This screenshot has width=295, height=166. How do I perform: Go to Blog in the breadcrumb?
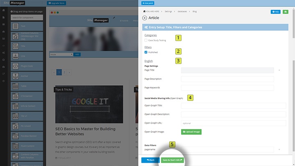tap(195, 11)
